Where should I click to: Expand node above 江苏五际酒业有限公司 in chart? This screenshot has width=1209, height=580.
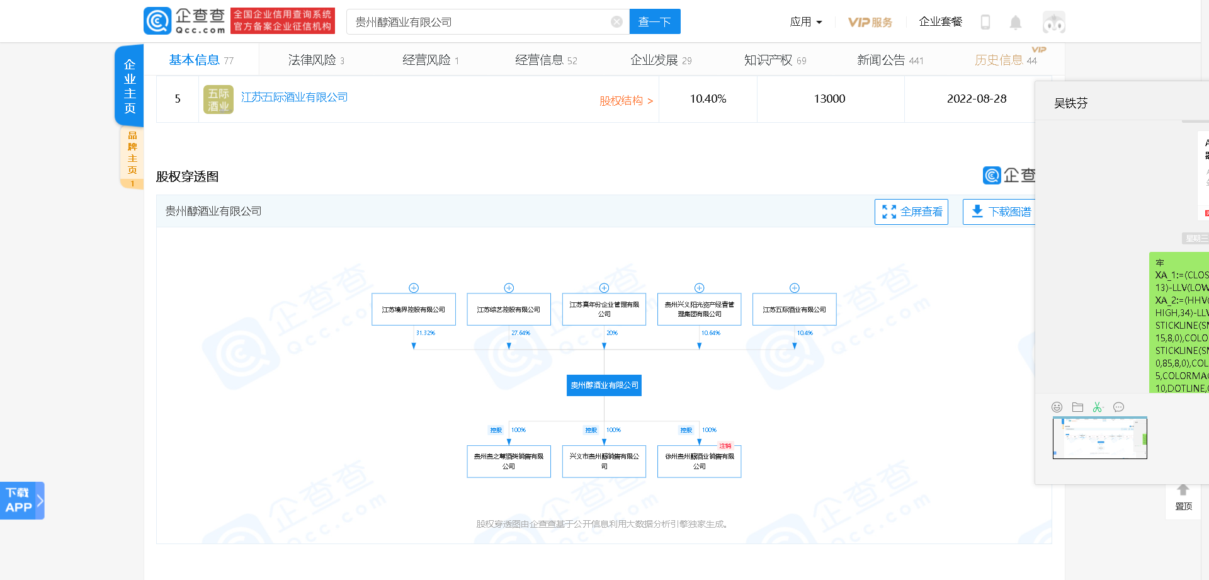pyautogui.click(x=795, y=288)
